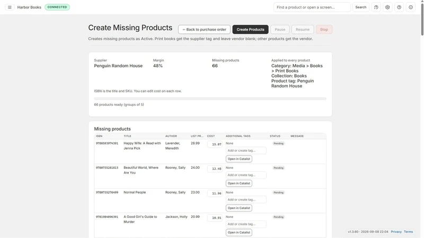The image size is (424, 238).
Task: Click title Normal People
Action: [x=135, y=193]
